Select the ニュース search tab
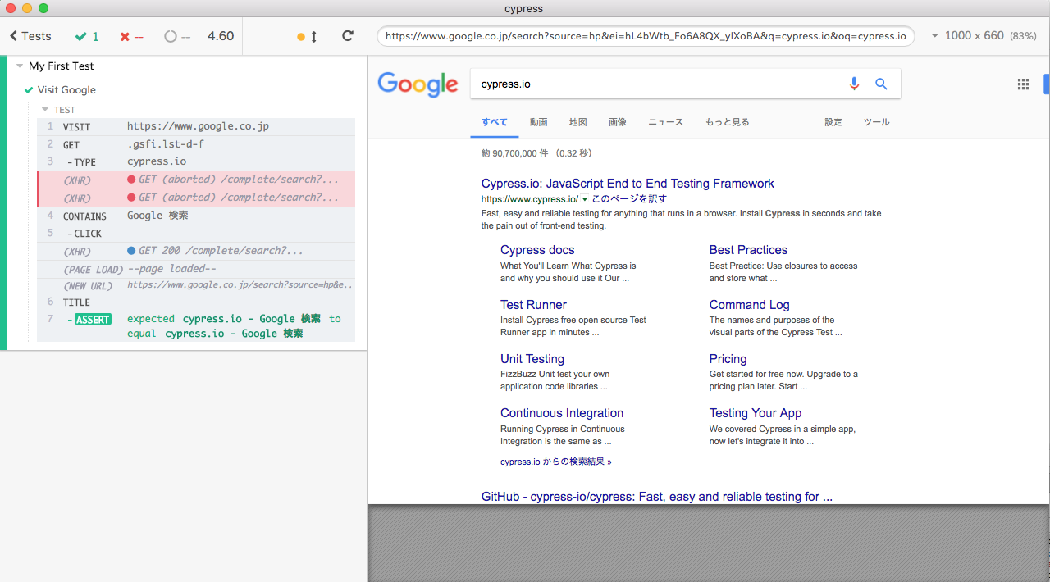Viewport: 1050px width, 582px height. click(x=665, y=122)
